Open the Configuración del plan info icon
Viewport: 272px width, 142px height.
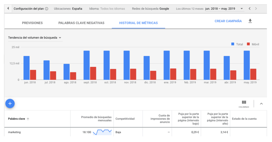(47, 9)
